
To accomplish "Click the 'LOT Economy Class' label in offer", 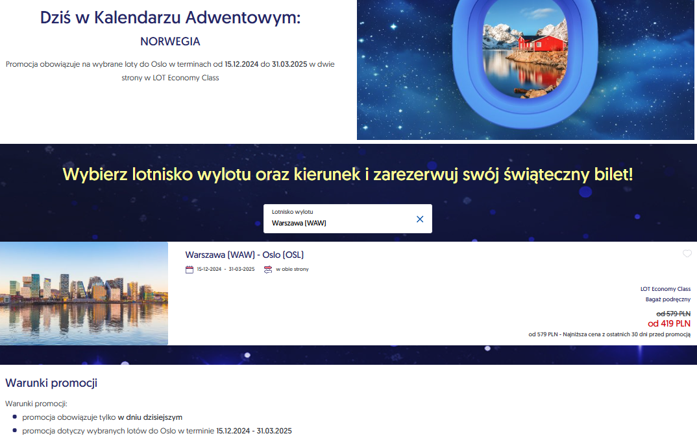I will pos(665,289).
